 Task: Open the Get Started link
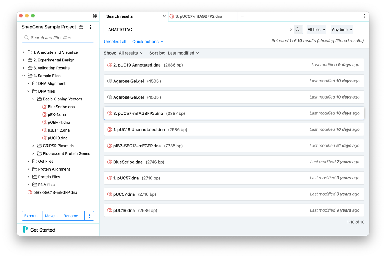pos(43,230)
